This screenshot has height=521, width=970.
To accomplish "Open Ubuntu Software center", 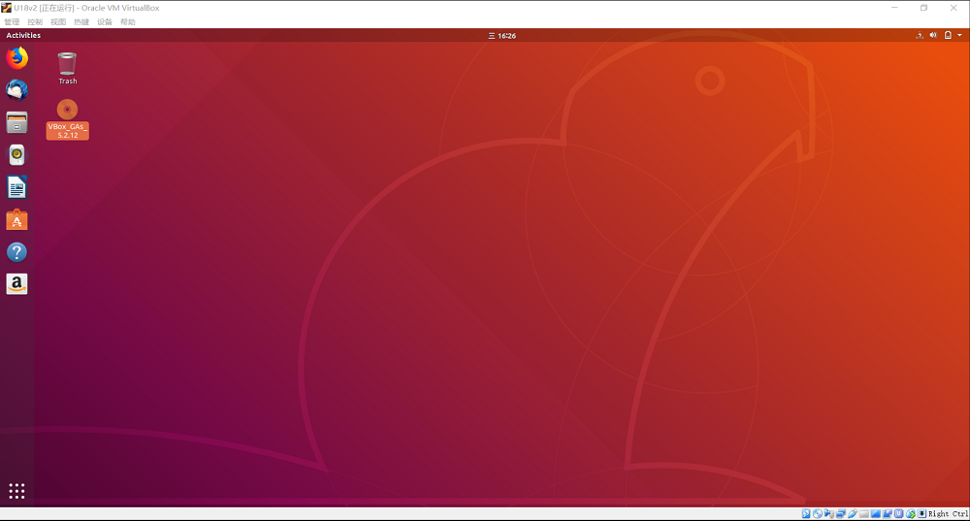I will pyautogui.click(x=16, y=219).
